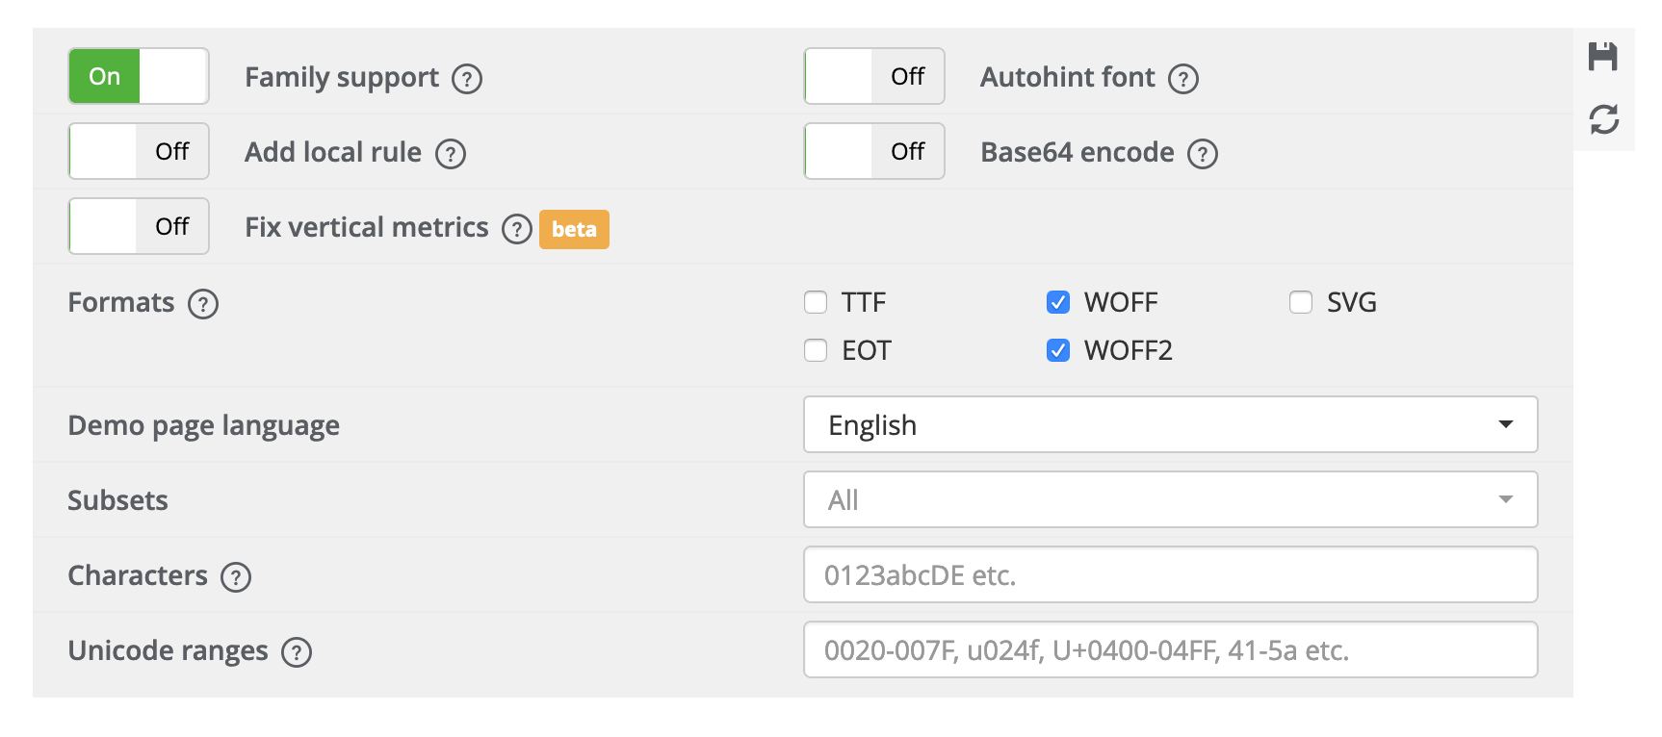
Task: Uncheck the WOFF2 format checkbox
Action: click(x=1058, y=350)
